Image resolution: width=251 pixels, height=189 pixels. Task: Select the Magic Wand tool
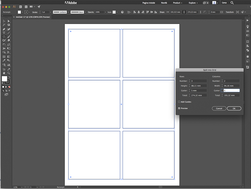pyautogui.click(x=4, y=25)
